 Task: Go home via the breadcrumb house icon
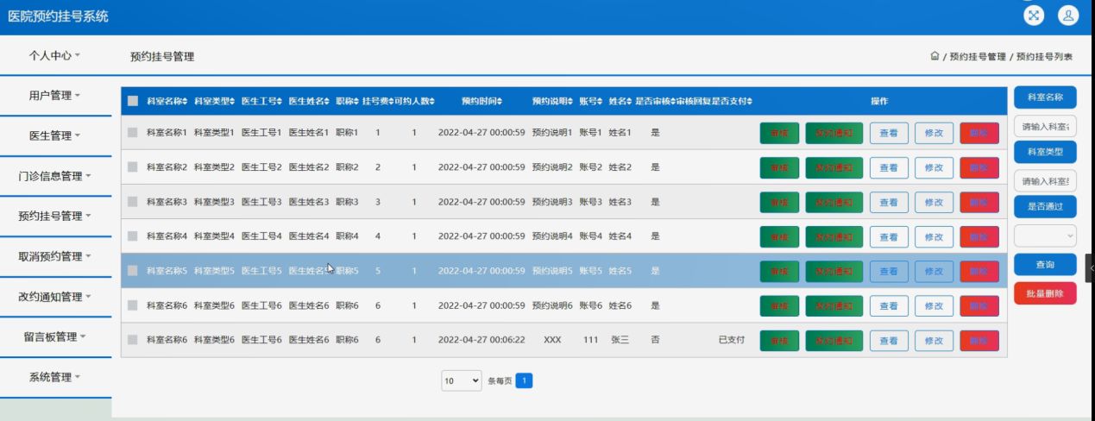click(935, 56)
